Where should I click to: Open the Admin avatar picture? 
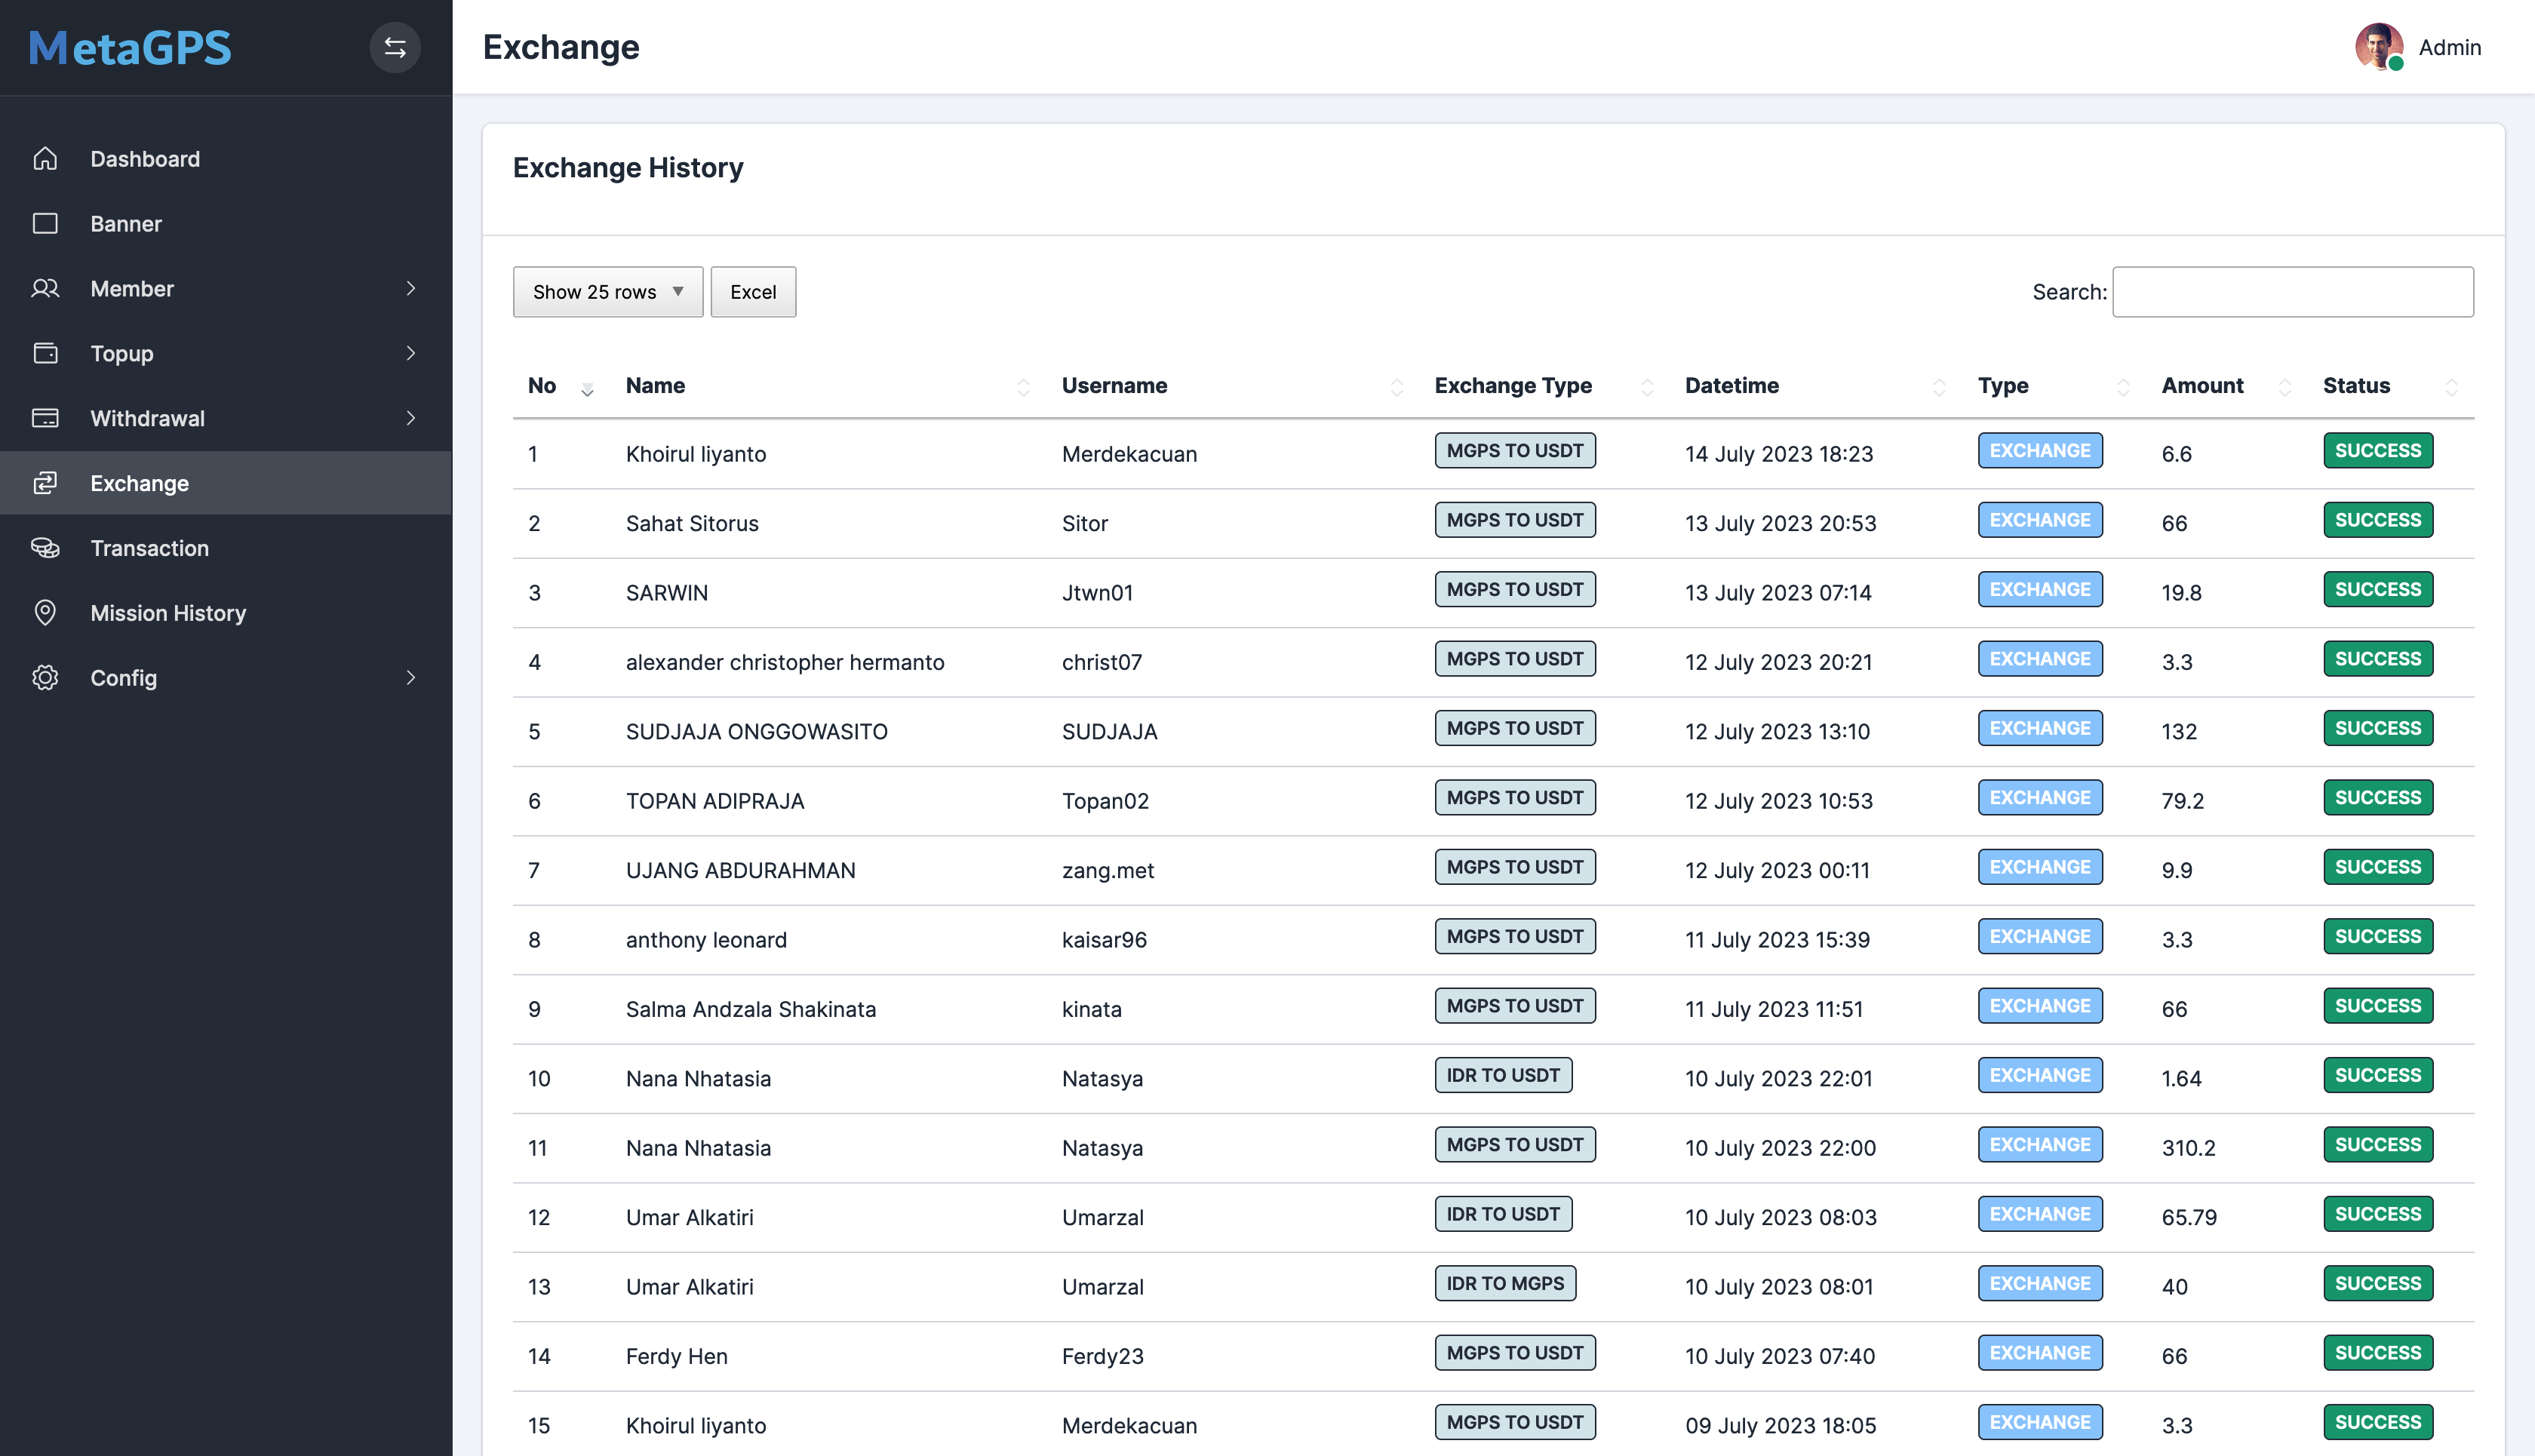pos(2379,47)
